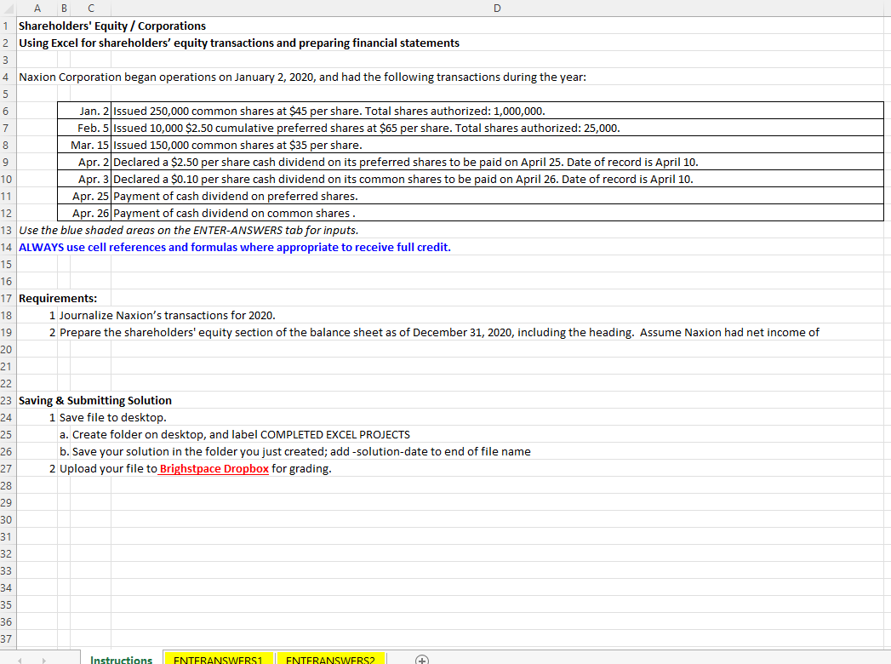Select the column A header
This screenshot has width=891, height=664.
coord(37,8)
